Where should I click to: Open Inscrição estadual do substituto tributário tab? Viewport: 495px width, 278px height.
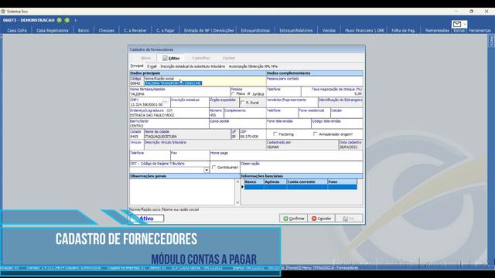coord(193,66)
